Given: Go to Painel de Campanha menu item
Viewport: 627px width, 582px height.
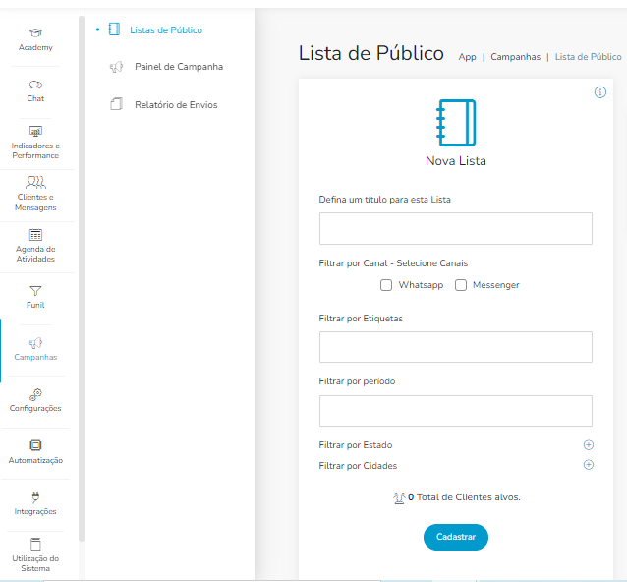Looking at the screenshot, I should click(x=179, y=67).
